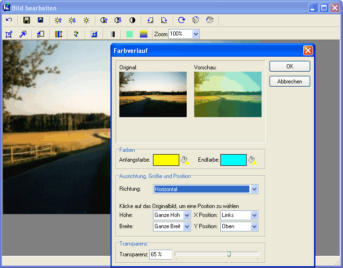Click the Transparenz slider handle
Image resolution: width=343 pixels, height=268 pixels.
[229, 254]
